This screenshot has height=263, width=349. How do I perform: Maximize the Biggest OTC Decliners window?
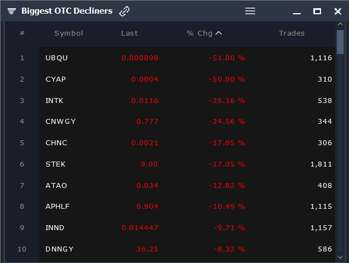(317, 11)
